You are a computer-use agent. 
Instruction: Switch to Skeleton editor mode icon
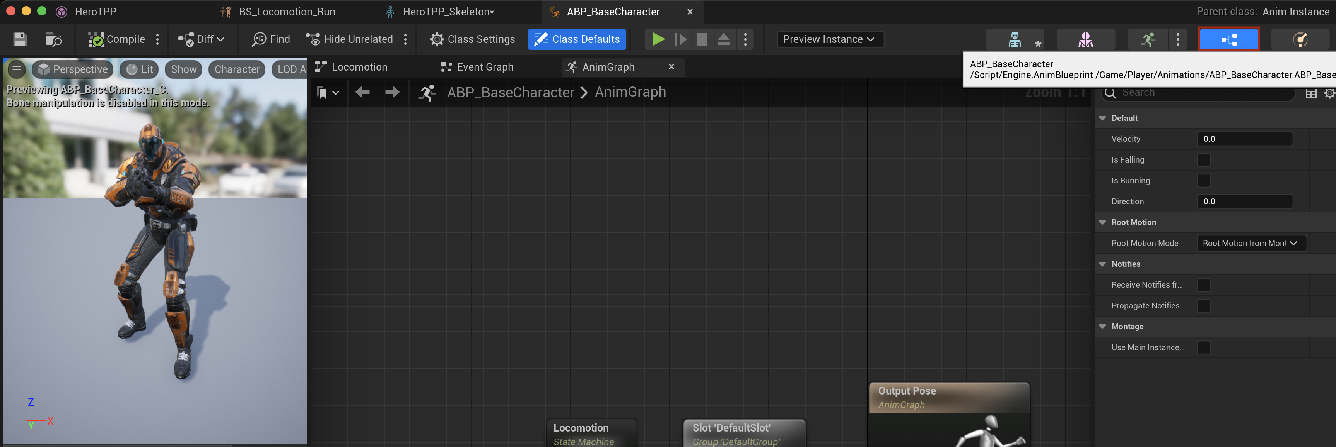point(1015,39)
